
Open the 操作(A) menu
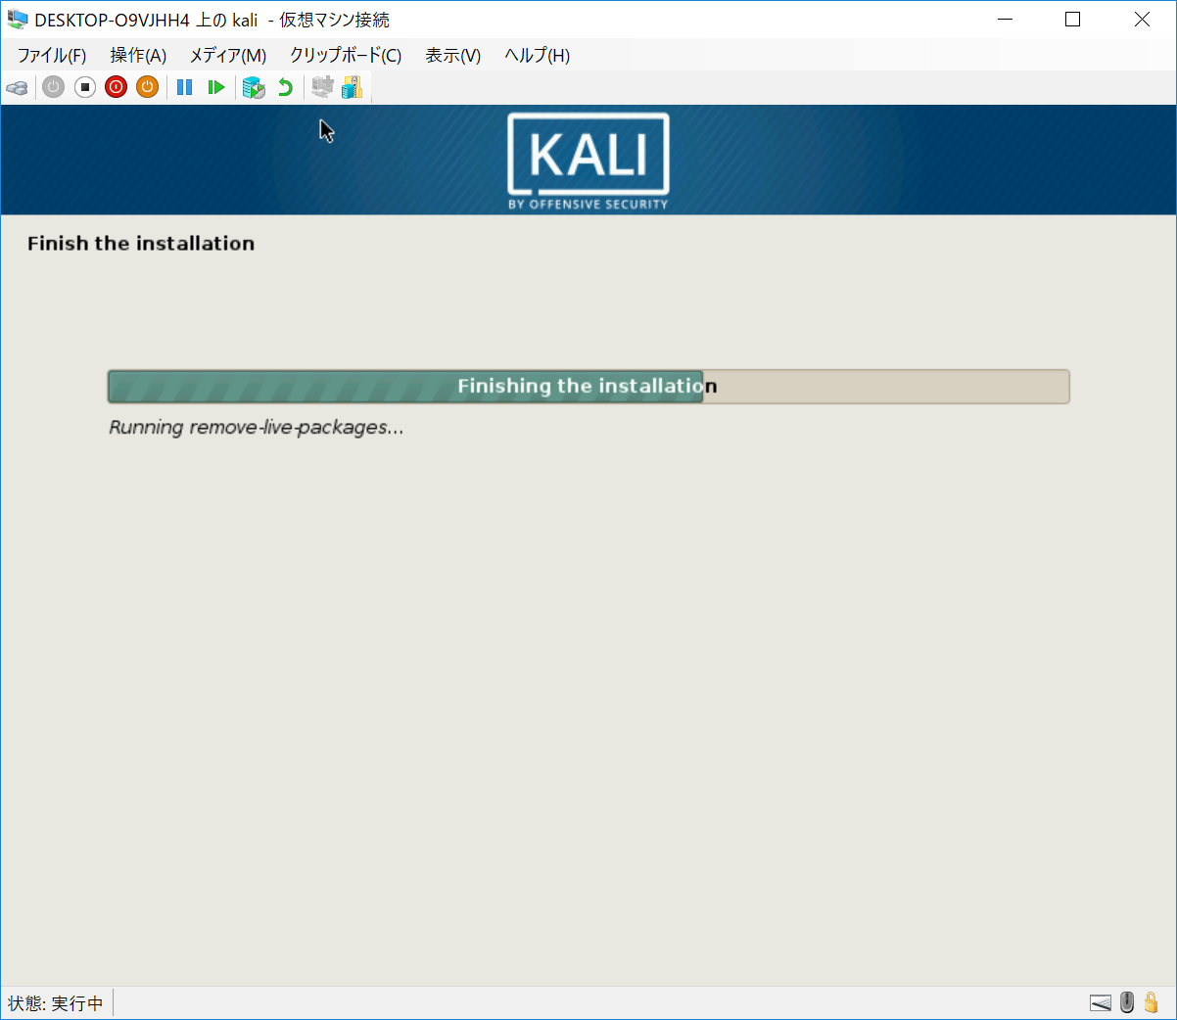138,56
